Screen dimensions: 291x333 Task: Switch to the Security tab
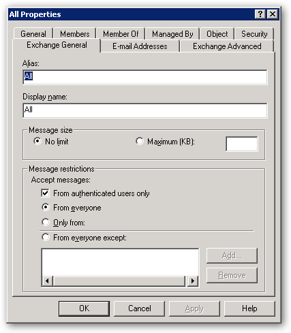pyautogui.click(x=254, y=34)
